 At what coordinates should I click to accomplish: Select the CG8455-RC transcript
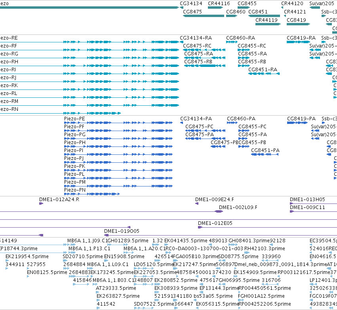pos(244,50)
